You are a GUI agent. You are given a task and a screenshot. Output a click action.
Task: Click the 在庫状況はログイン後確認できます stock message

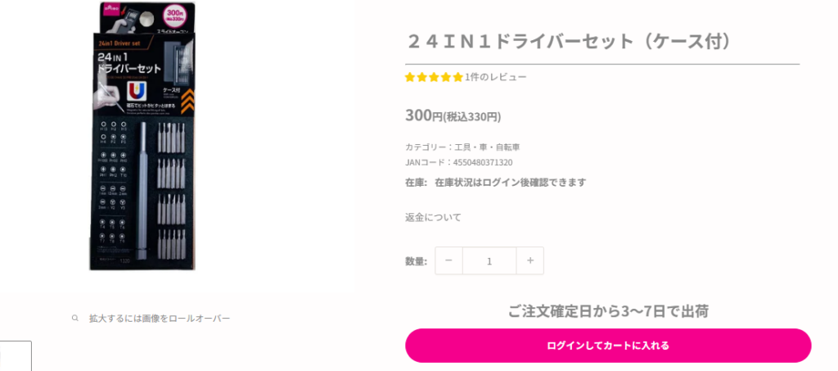(510, 182)
